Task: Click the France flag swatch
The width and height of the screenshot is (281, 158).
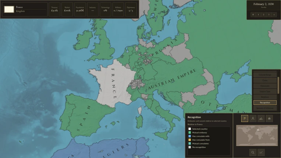Action: pos(9,9)
